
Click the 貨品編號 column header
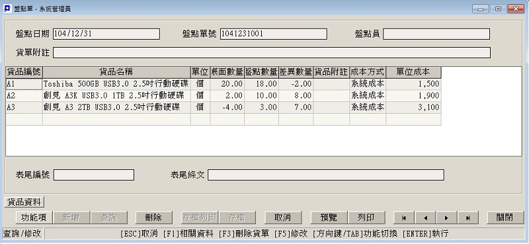click(x=24, y=72)
